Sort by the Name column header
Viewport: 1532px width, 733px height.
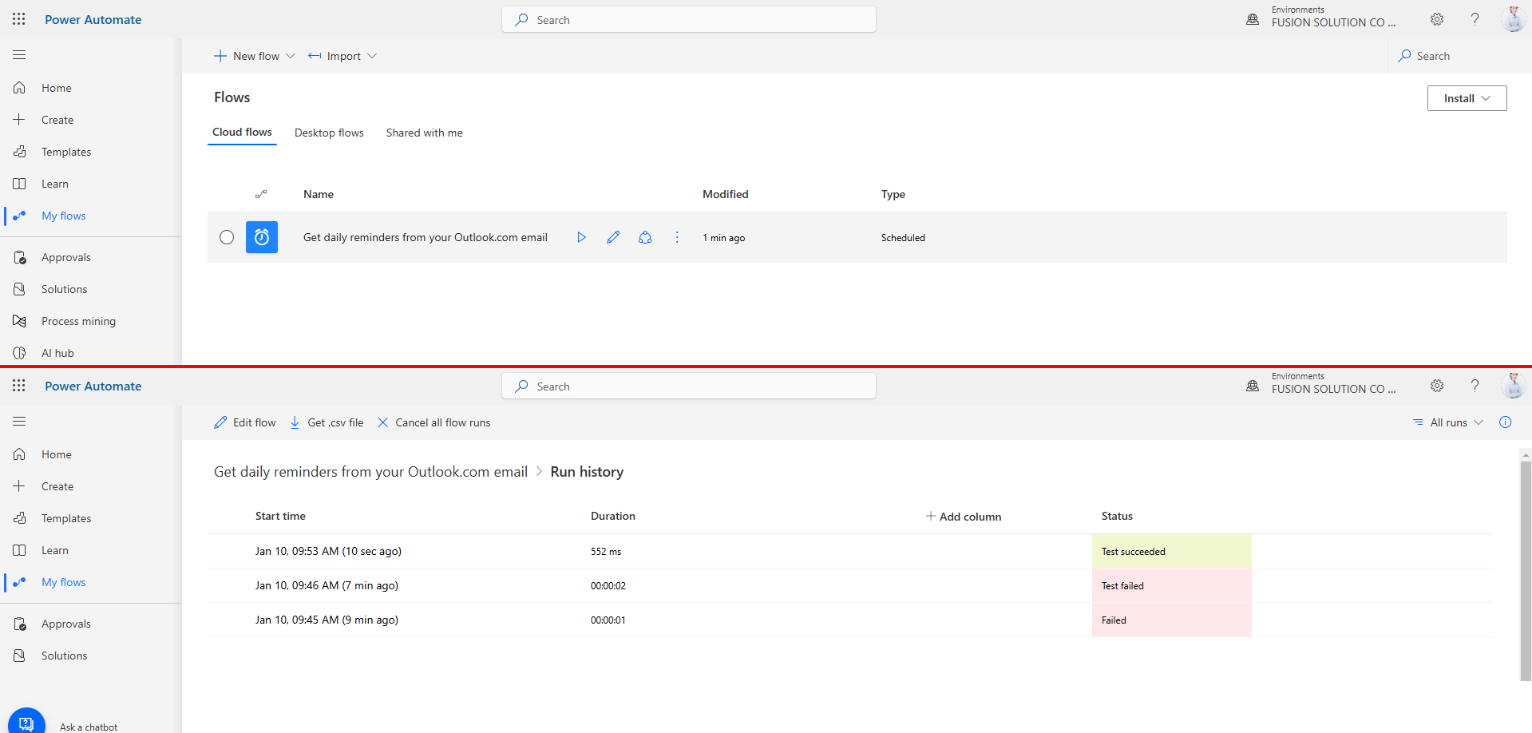(319, 194)
